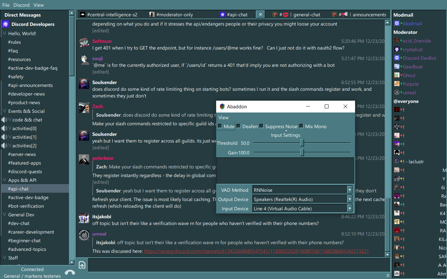The height and width of the screenshot is (279, 447).
Task: Click the message input field
Action: [x=236, y=265]
